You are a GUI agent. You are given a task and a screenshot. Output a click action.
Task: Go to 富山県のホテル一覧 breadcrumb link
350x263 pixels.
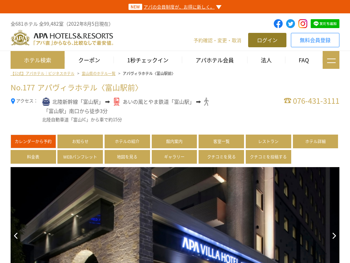[98, 73]
